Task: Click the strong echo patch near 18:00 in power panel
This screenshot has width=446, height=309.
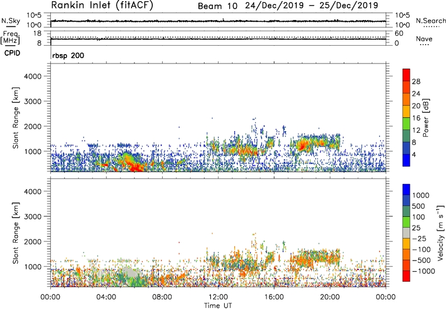Action: [x=303, y=145]
